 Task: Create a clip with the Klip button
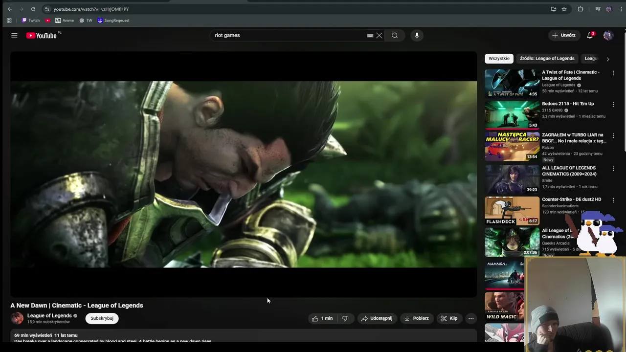pyautogui.click(x=449, y=318)
